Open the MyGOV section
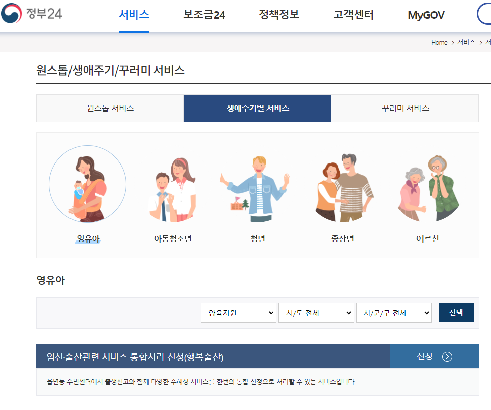491x410 pixels. [x=426, y=15]
